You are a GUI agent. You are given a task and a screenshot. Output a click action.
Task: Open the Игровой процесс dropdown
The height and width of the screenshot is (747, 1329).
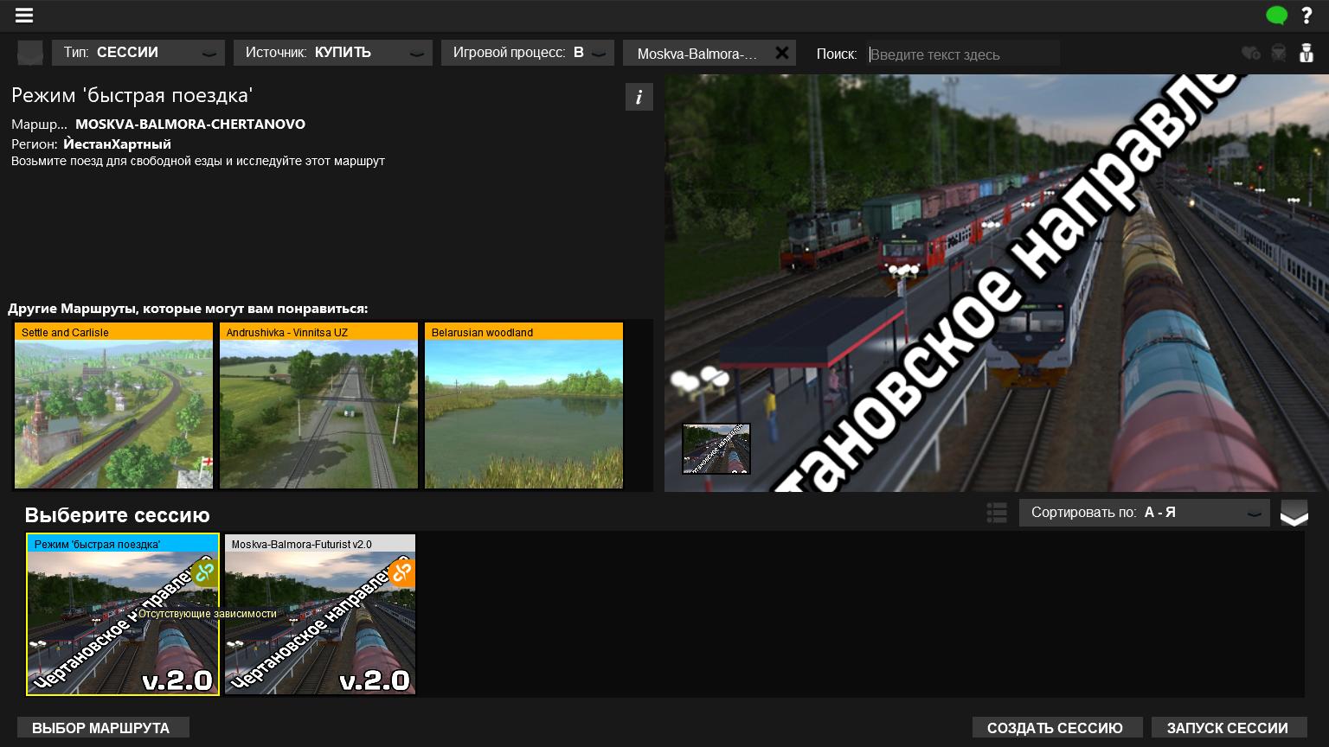[528, 53]
